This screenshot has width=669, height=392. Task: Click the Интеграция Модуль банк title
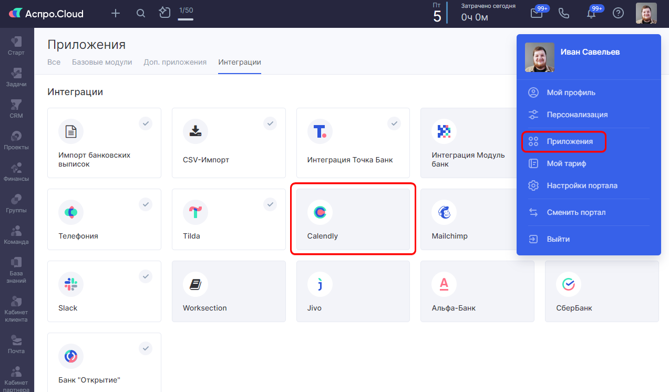[x=468, y=160]
